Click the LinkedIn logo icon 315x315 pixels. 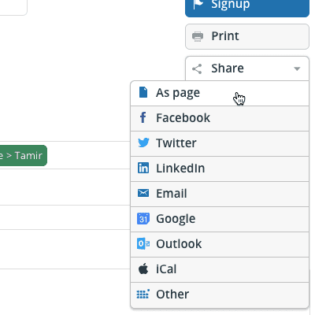(143, 168)
